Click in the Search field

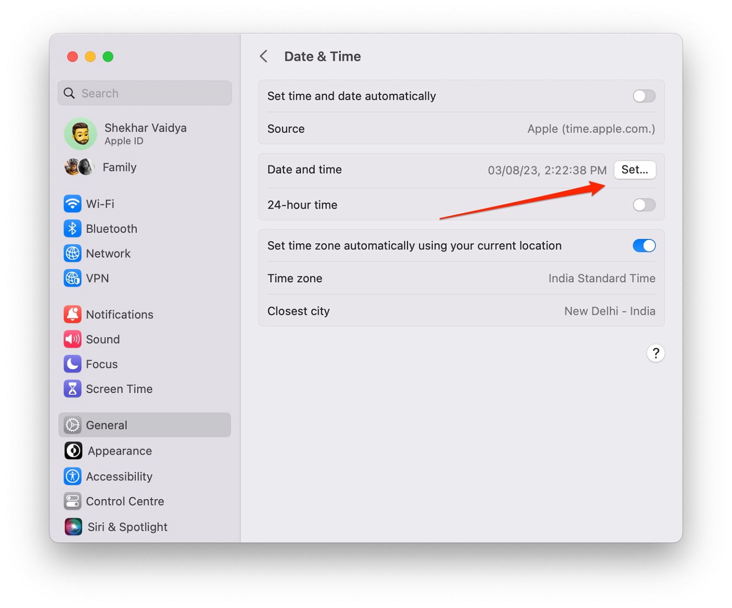tap(145, 93)
